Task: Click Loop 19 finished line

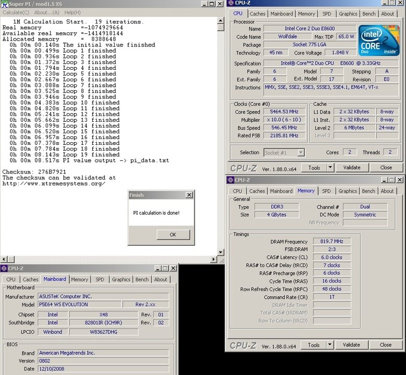Action: click(x=65, y=155)
